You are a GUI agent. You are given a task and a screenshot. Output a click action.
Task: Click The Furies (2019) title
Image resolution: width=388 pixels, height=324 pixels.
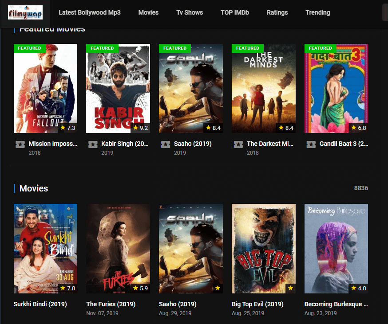click(x=111, y=304)
